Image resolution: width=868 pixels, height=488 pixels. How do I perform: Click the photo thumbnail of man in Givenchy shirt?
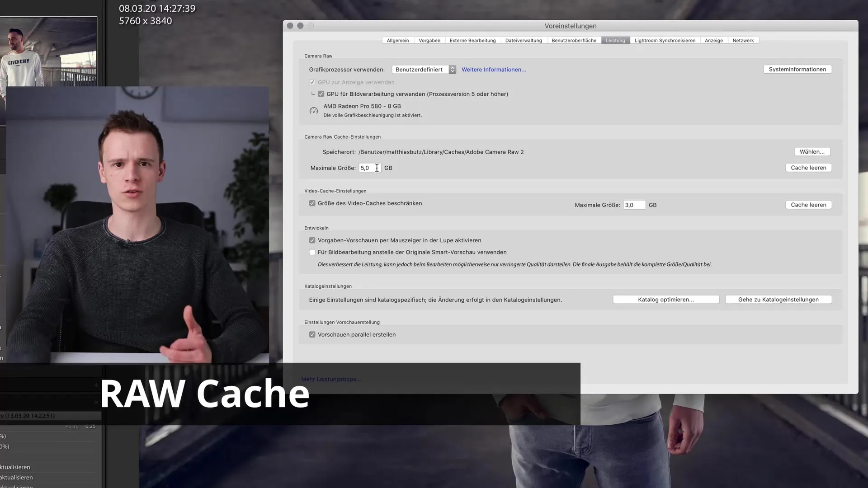click(x=48, y=52)
